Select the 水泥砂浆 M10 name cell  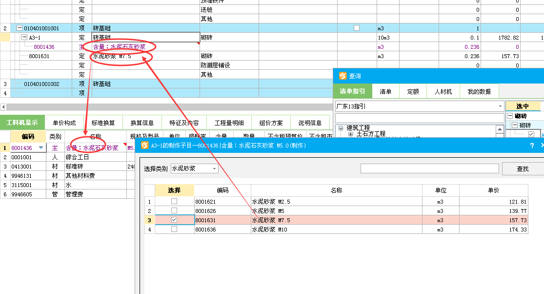point(337,230)
